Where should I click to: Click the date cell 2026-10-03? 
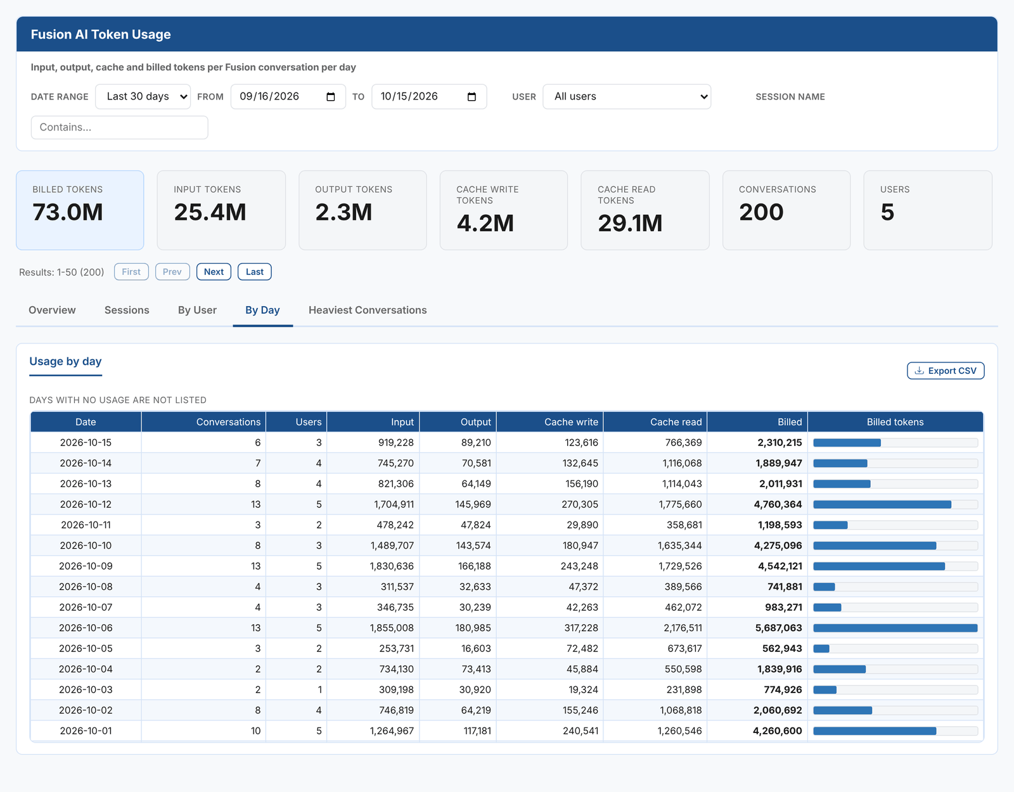(x=86, y=689)
